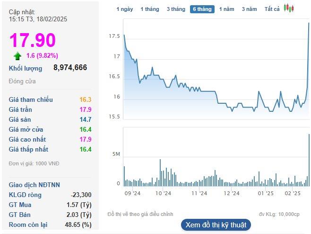Click the Giá trần value 17.9

[86, 109]
